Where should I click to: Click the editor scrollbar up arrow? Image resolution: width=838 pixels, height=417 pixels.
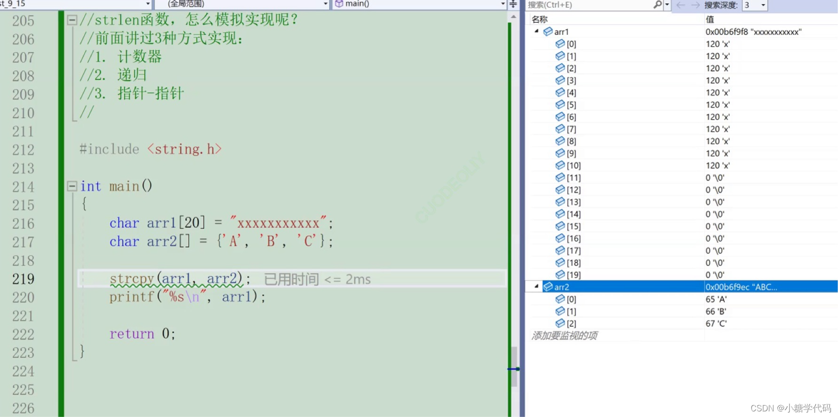coord(514,16)
